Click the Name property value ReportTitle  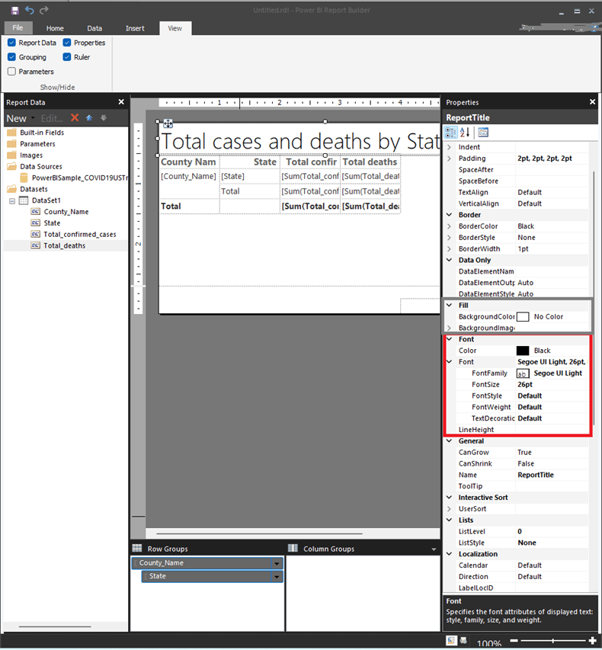(x=552, y=475)
